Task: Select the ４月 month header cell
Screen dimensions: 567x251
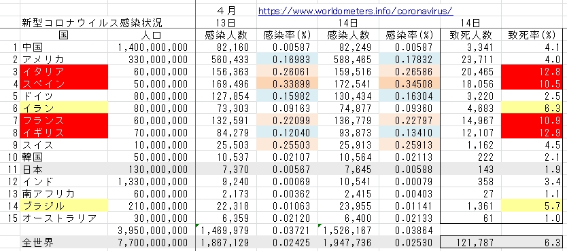Action: 226,10
